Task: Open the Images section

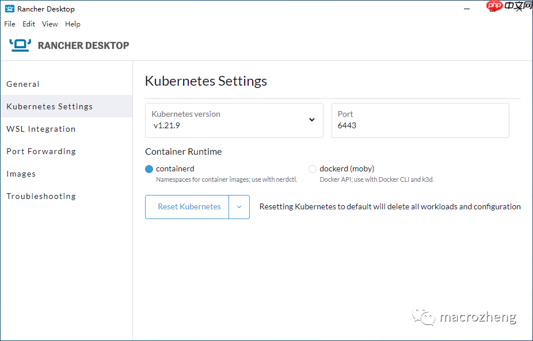Action: [x=21, y=174]
